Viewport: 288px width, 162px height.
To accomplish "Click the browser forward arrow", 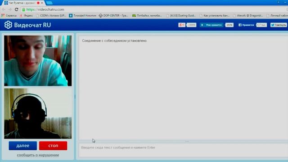I will [10, 9].
